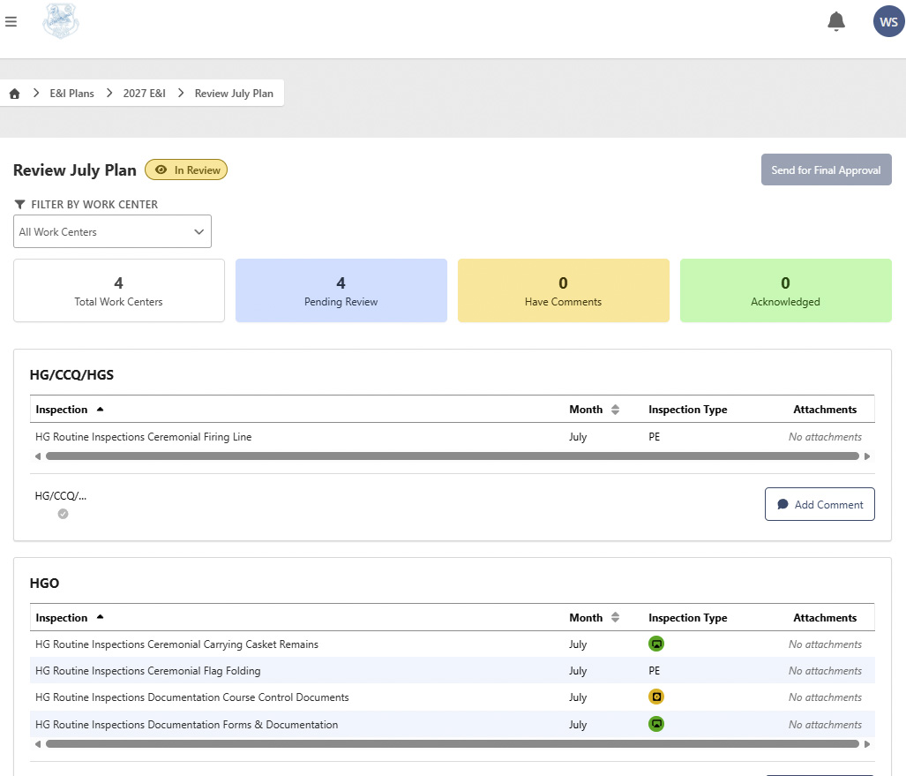Click the HG/CCQ/HGS horizontal scrollbar thumb
The image size is (906, 776).
pyautogui.click(x=453, y=456)
